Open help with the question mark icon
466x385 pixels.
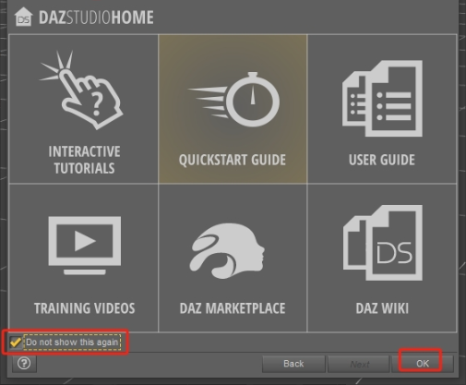24,364
